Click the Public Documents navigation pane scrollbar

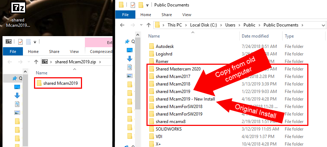(x=137, y=74)
